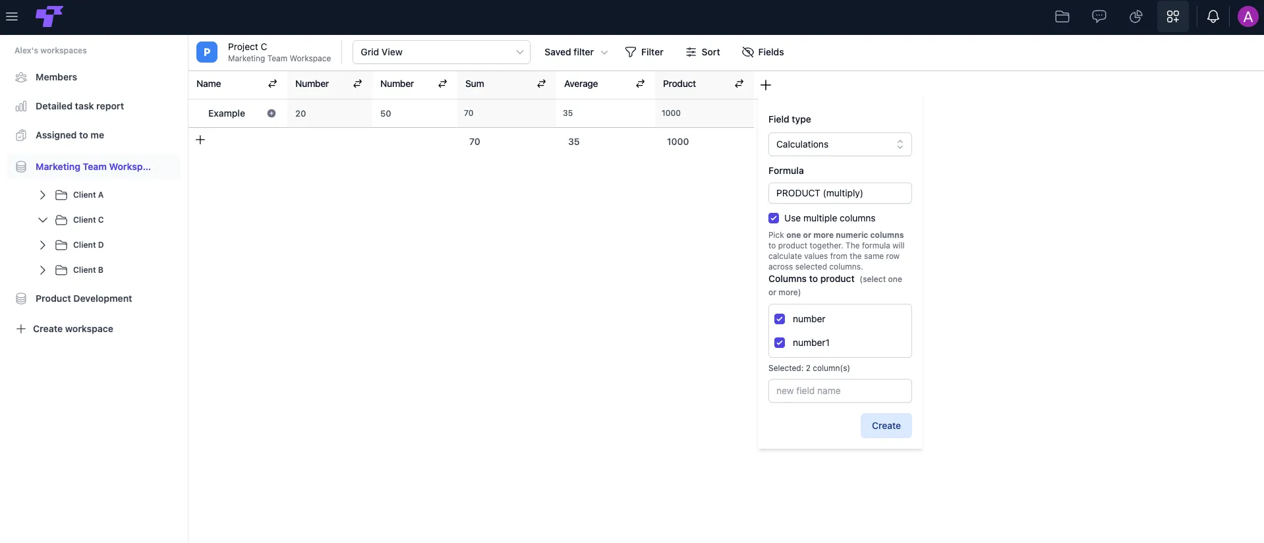This screenshot has width=1264, height=543.
Task: Click the swap icon in the Sum column header
Action: tap(542, 84)
